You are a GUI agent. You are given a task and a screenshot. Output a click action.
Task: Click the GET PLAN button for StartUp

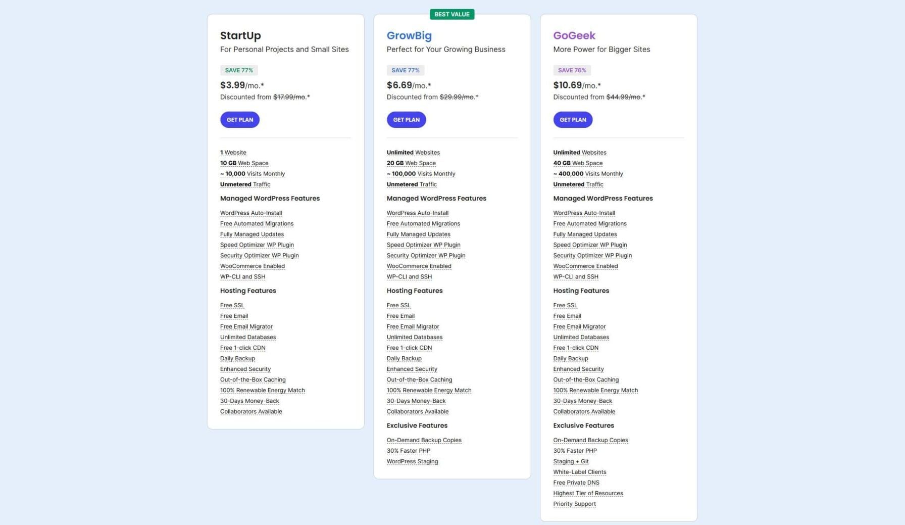(239, 119)
